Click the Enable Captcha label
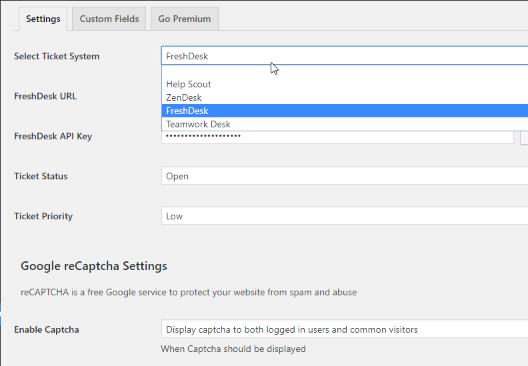This screenshot has height=366, width=528. click(x=47, y=329)
